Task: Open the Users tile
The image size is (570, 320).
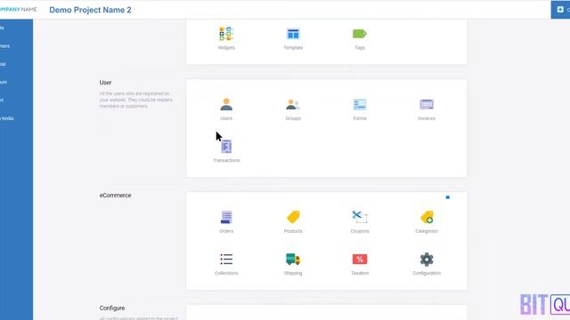Action: [226, 108]
